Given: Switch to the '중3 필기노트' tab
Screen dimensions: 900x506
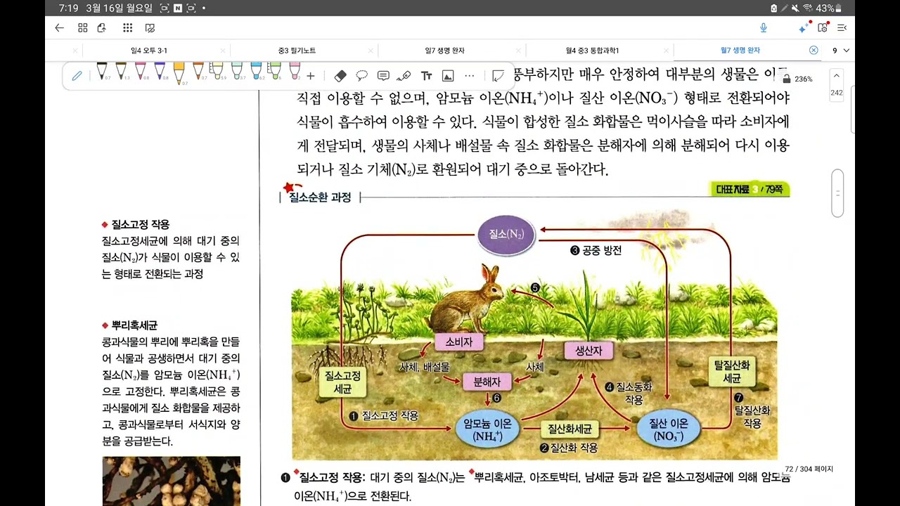Looking at the screenshot, I should tap(297, 51).
